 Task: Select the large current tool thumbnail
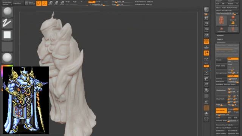point(221,20)
